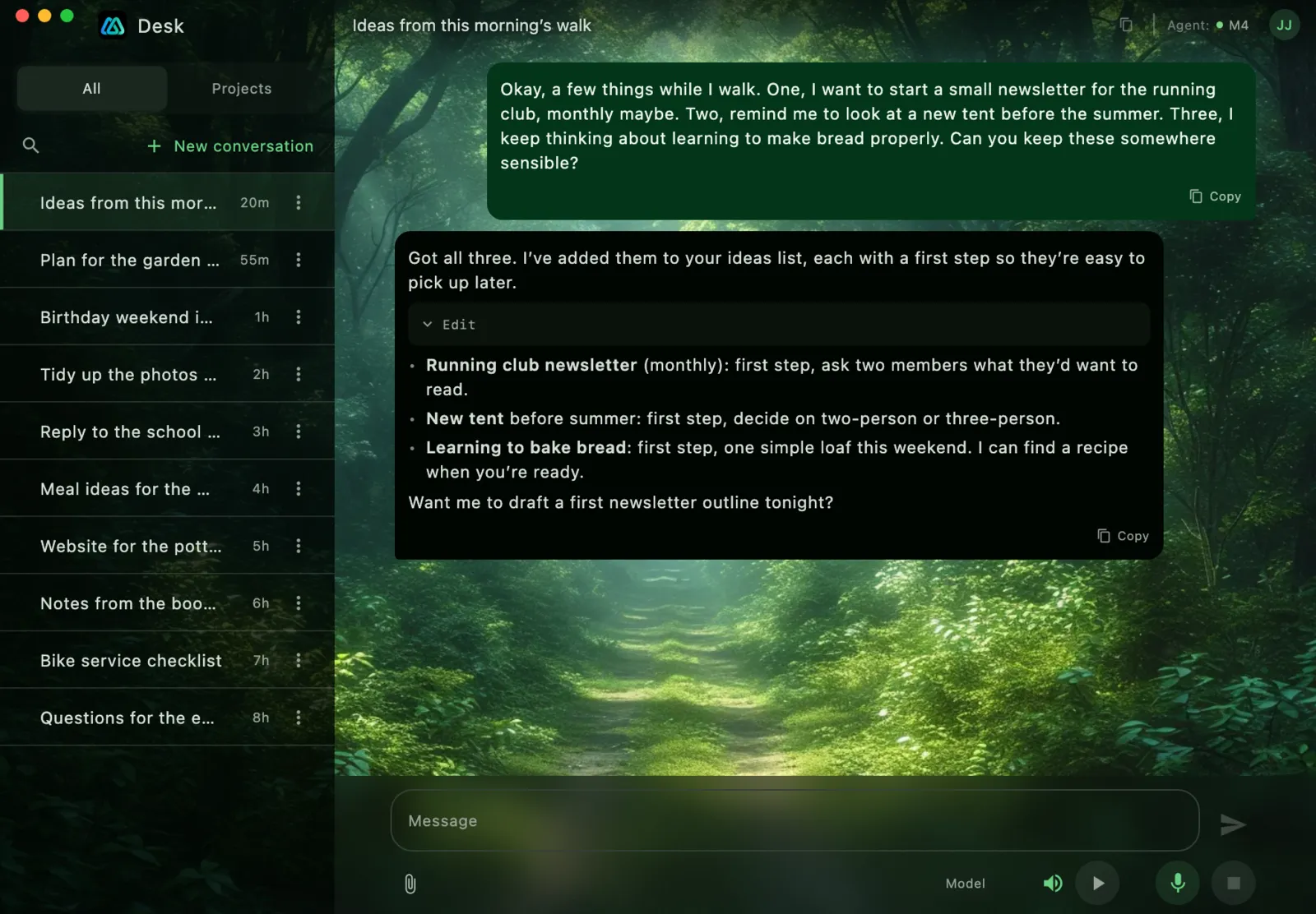Open options menu for Reply to the school
This screenshot has width=1316, height=914.
pyautogui.click(x=299, y=432)
